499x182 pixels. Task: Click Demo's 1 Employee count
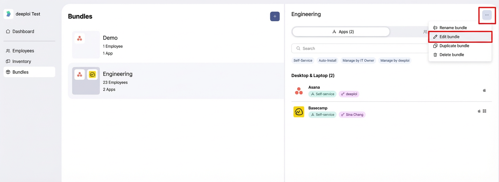pyautogui.click(x=113, y=46)
